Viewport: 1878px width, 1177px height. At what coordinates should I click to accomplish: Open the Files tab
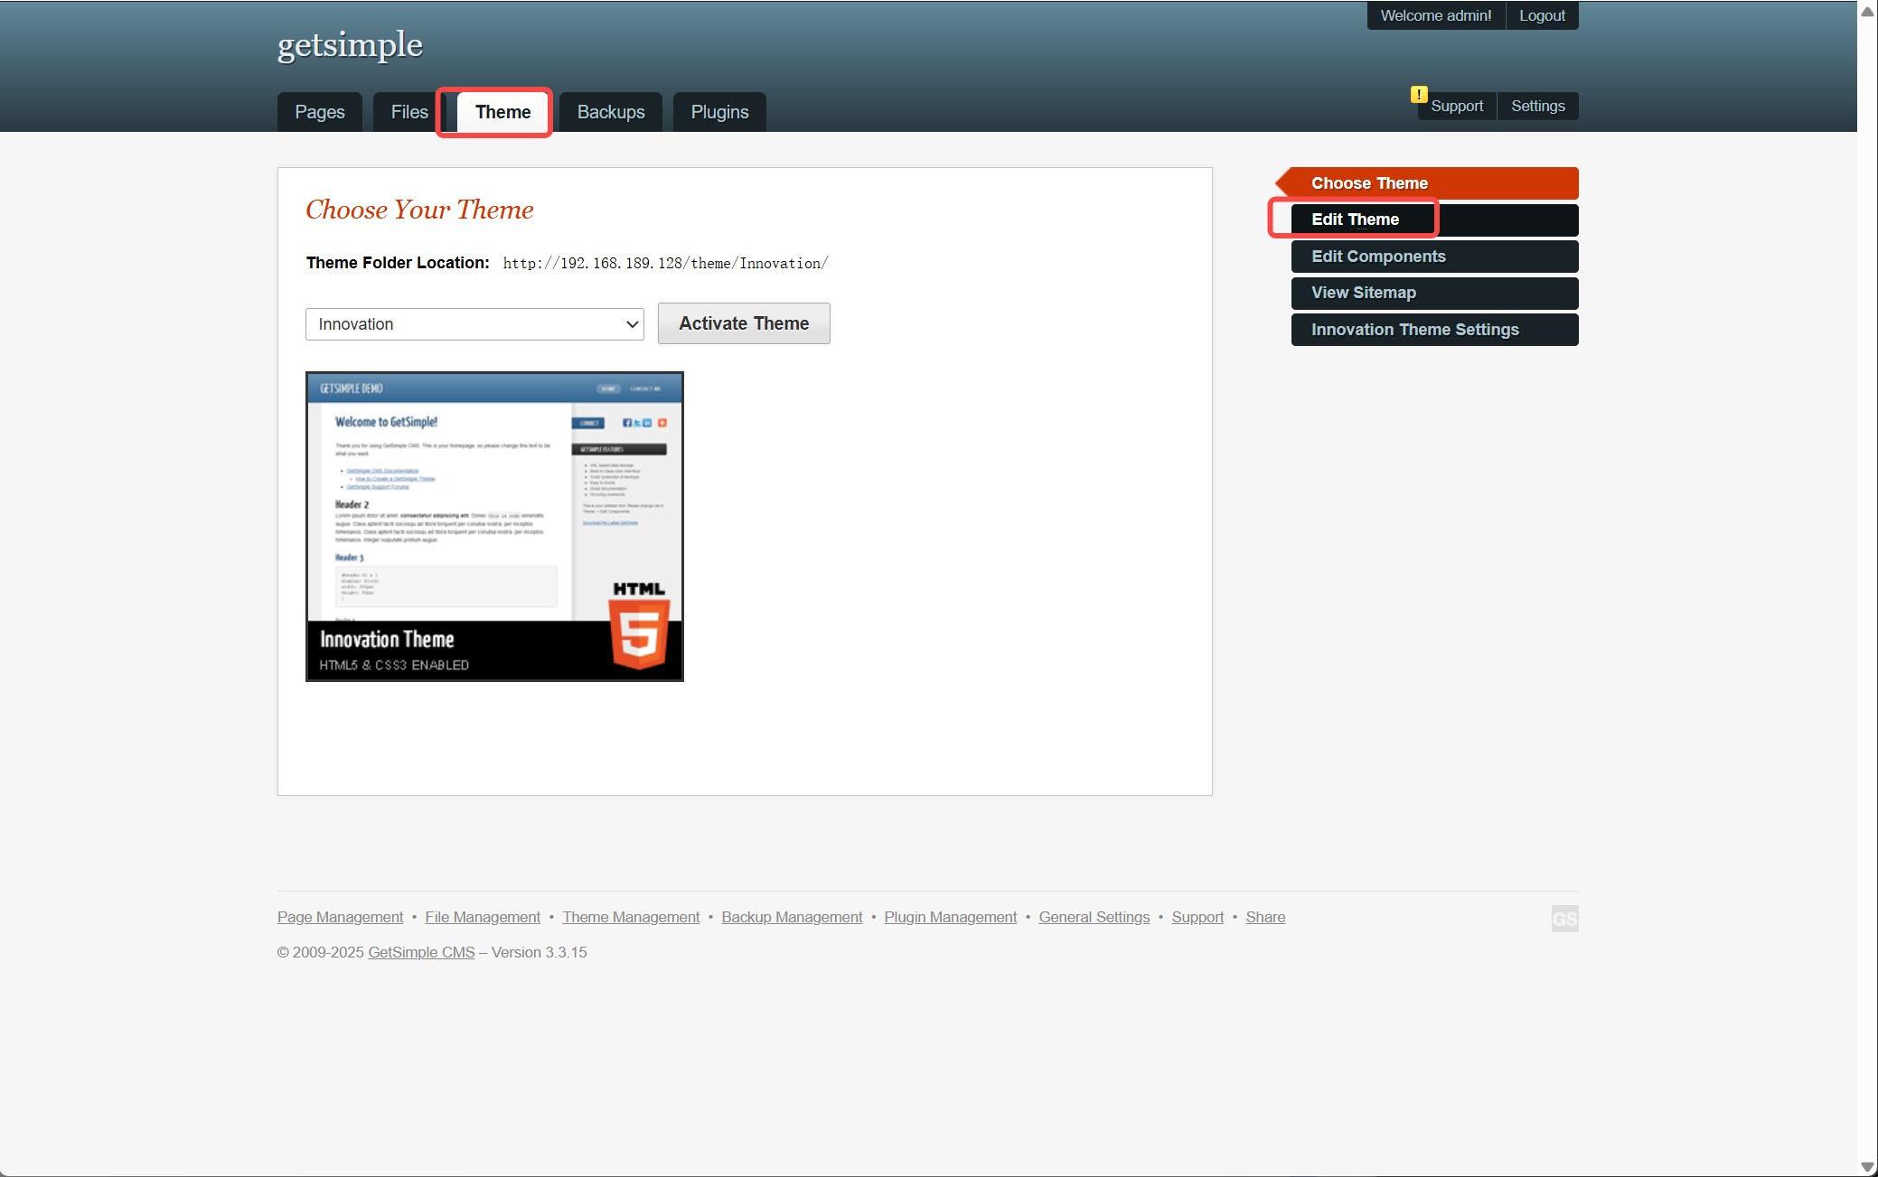(x=408, y=112)
